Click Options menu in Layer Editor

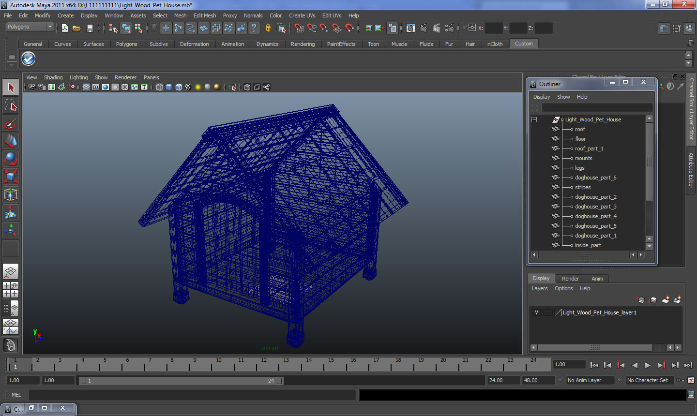coord(563,288)
